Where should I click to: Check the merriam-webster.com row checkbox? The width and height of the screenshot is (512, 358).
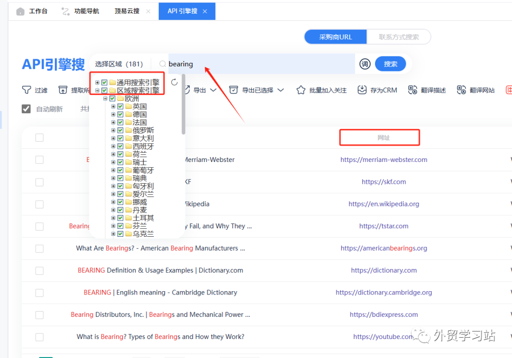click(x=39, y=160)
